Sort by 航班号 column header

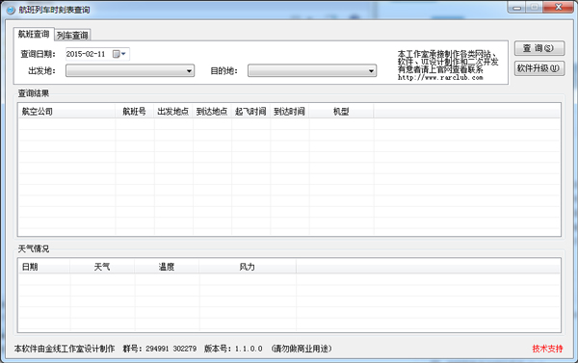coord(135,112)
